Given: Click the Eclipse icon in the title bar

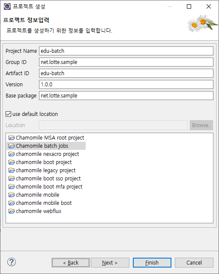Looking at the screenshot, I should coord(7,6).
